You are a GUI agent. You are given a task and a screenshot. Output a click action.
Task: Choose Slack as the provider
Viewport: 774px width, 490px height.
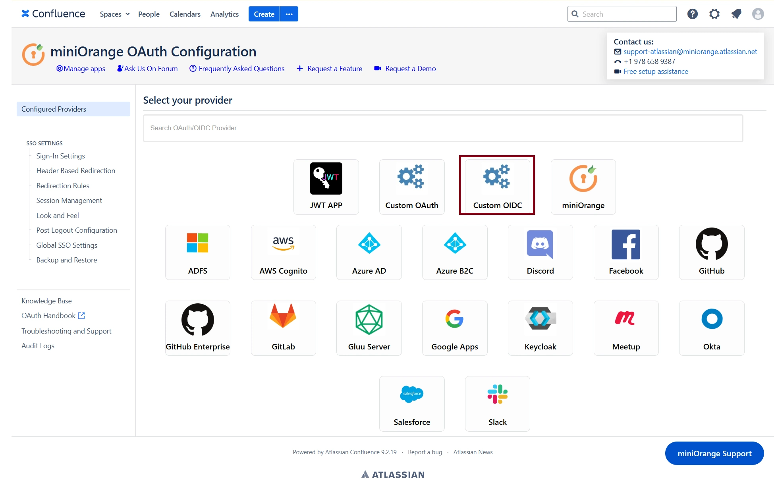click(x=497, y=403)
